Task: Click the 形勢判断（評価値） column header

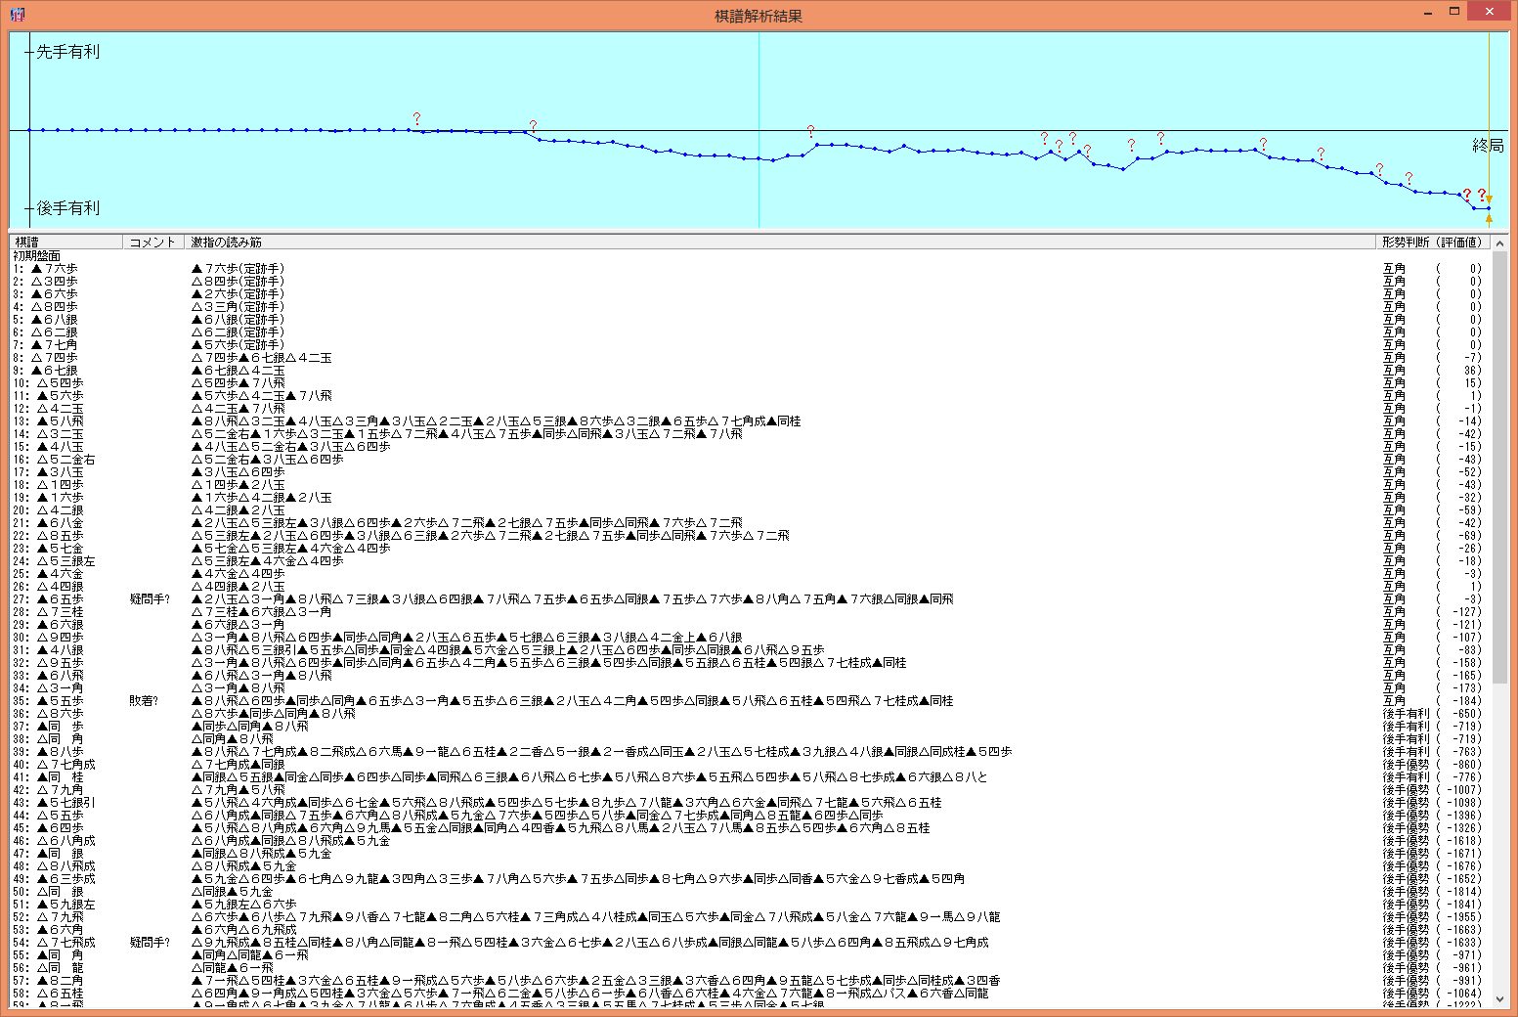Action: [1432, 242]
